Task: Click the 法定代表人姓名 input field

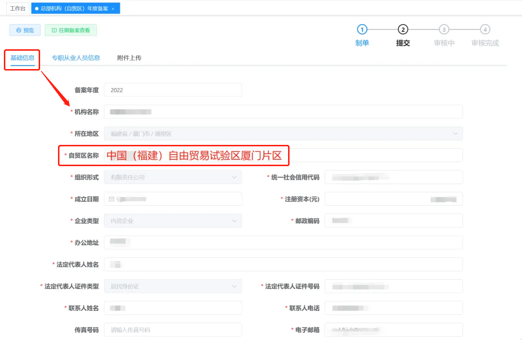Action: [283, 265]
